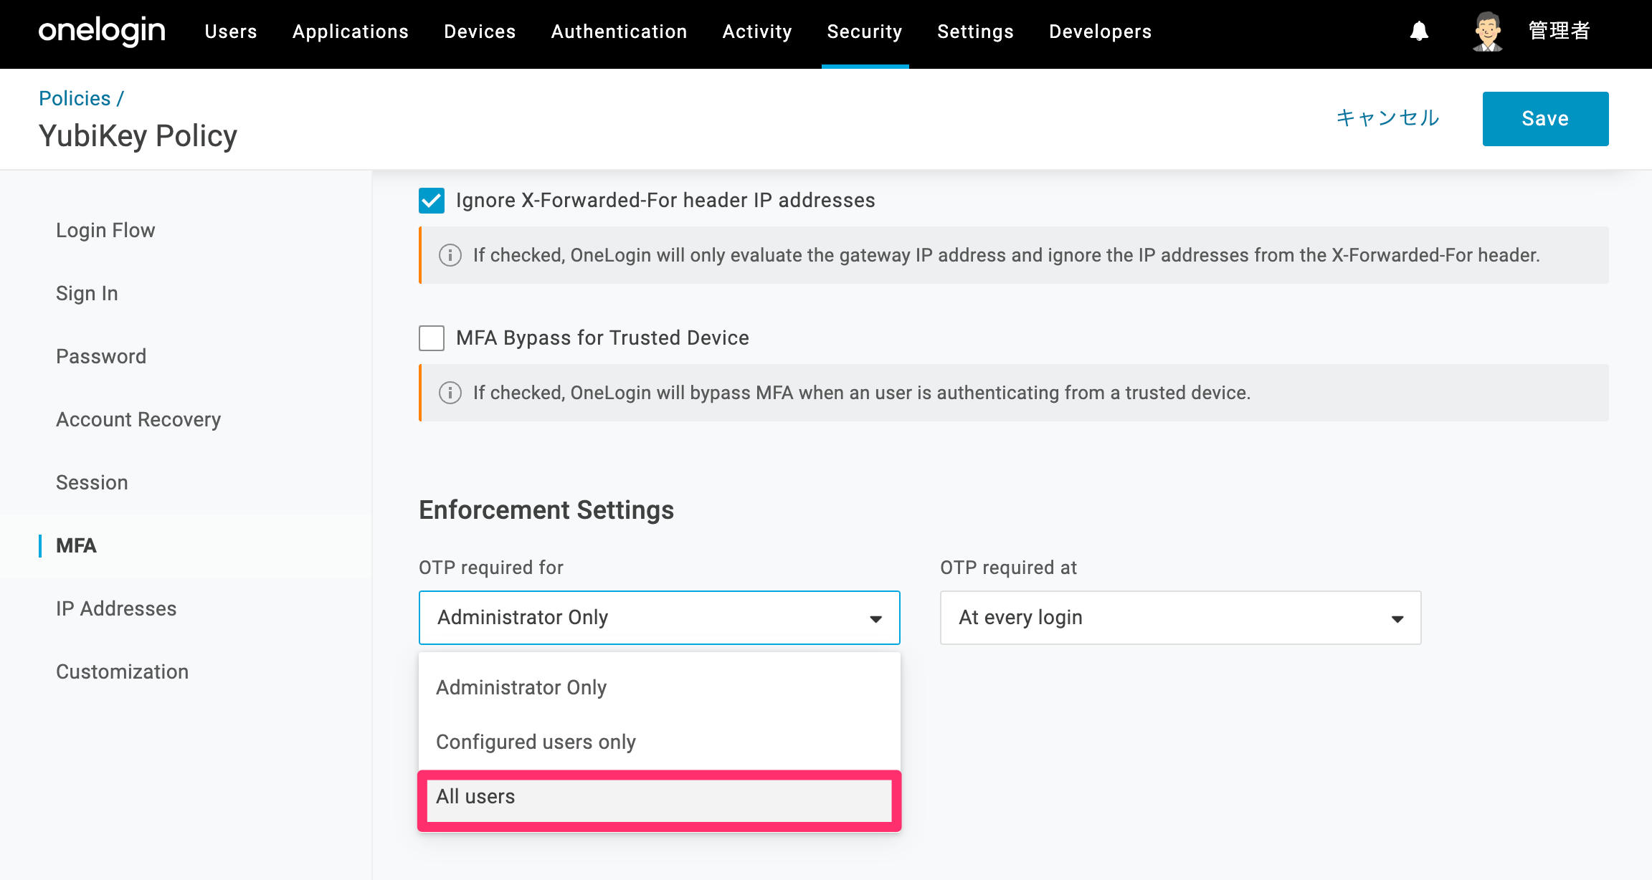This screenshot has height=880, width=1652.
Task: Open the Settings menu
Action: [976, 32]
